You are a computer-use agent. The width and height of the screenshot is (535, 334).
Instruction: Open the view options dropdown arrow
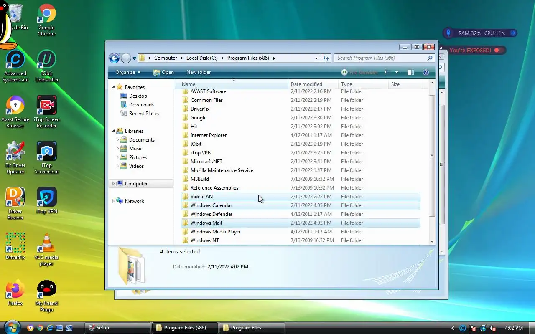click(397, 72)
